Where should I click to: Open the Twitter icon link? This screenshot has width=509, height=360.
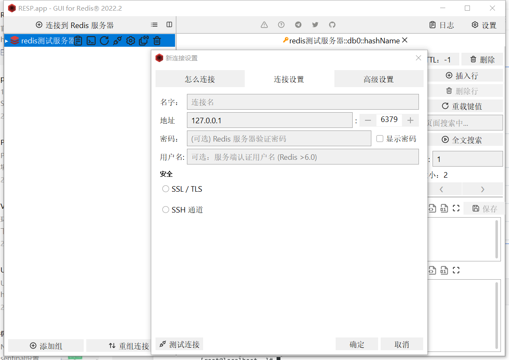click(315, 25)
